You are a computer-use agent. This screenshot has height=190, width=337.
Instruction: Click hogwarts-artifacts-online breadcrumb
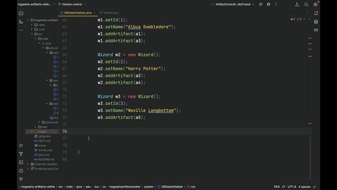tap(38, 187)
